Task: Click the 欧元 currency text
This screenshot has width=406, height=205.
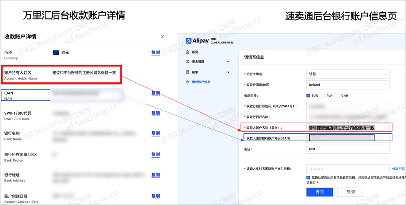Action: tap(65, 53)
